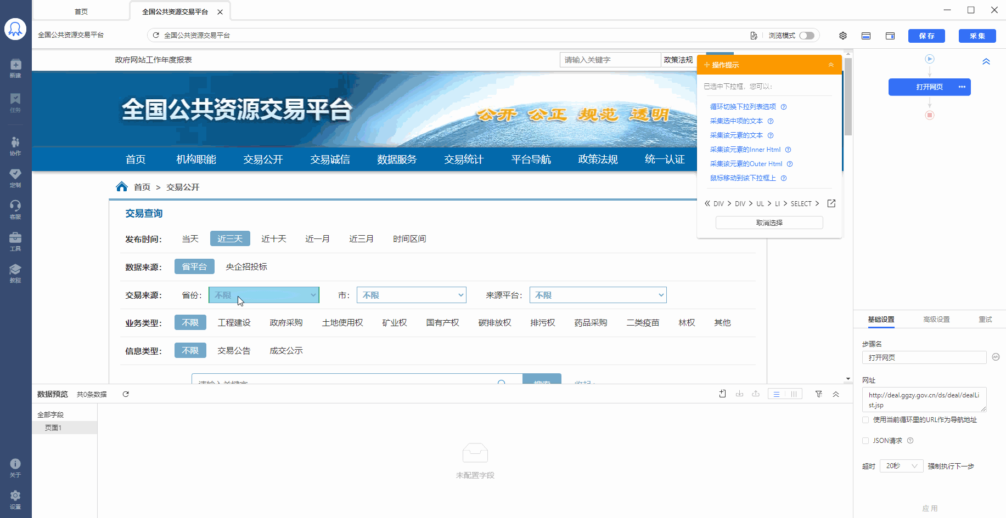Open the 设置 gear in sidebar
1006x518 pixels.
click(15, 499)
